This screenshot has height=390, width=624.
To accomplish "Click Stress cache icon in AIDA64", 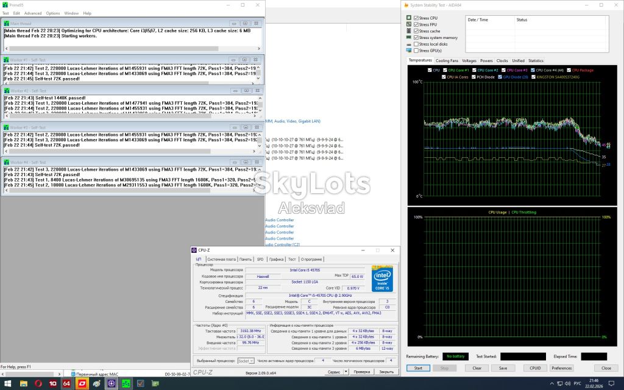I will click(x=409, y=30).
